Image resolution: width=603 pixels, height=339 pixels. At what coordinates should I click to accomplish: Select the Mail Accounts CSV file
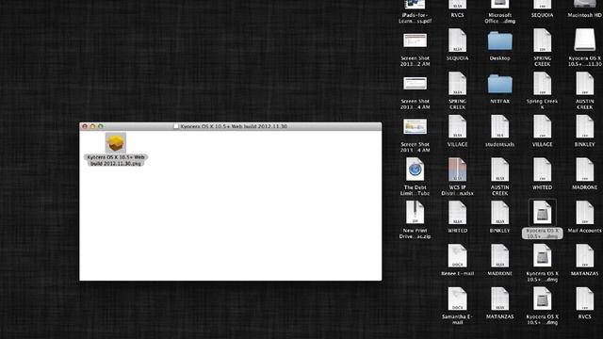(x=585, y=213)
